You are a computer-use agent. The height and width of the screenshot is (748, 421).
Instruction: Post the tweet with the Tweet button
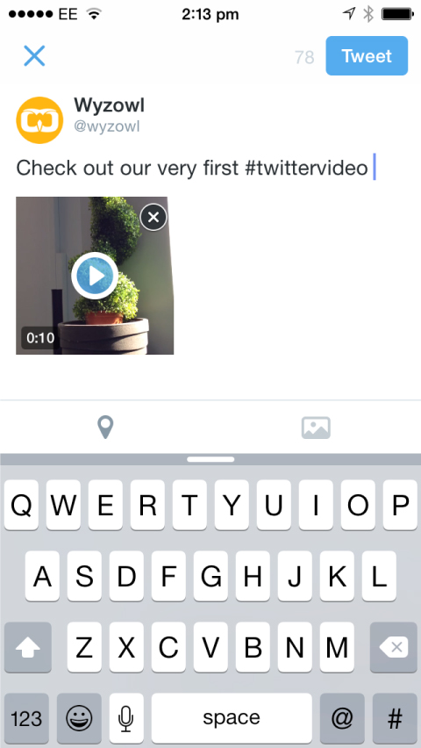click(367, 56)
